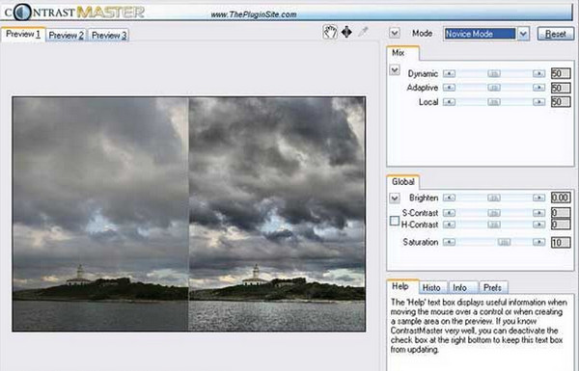Image resolution: width=579 pixels, height=371 pixels.
Task: Decrease Saturation with left arrow
Action: coord(450,242)
